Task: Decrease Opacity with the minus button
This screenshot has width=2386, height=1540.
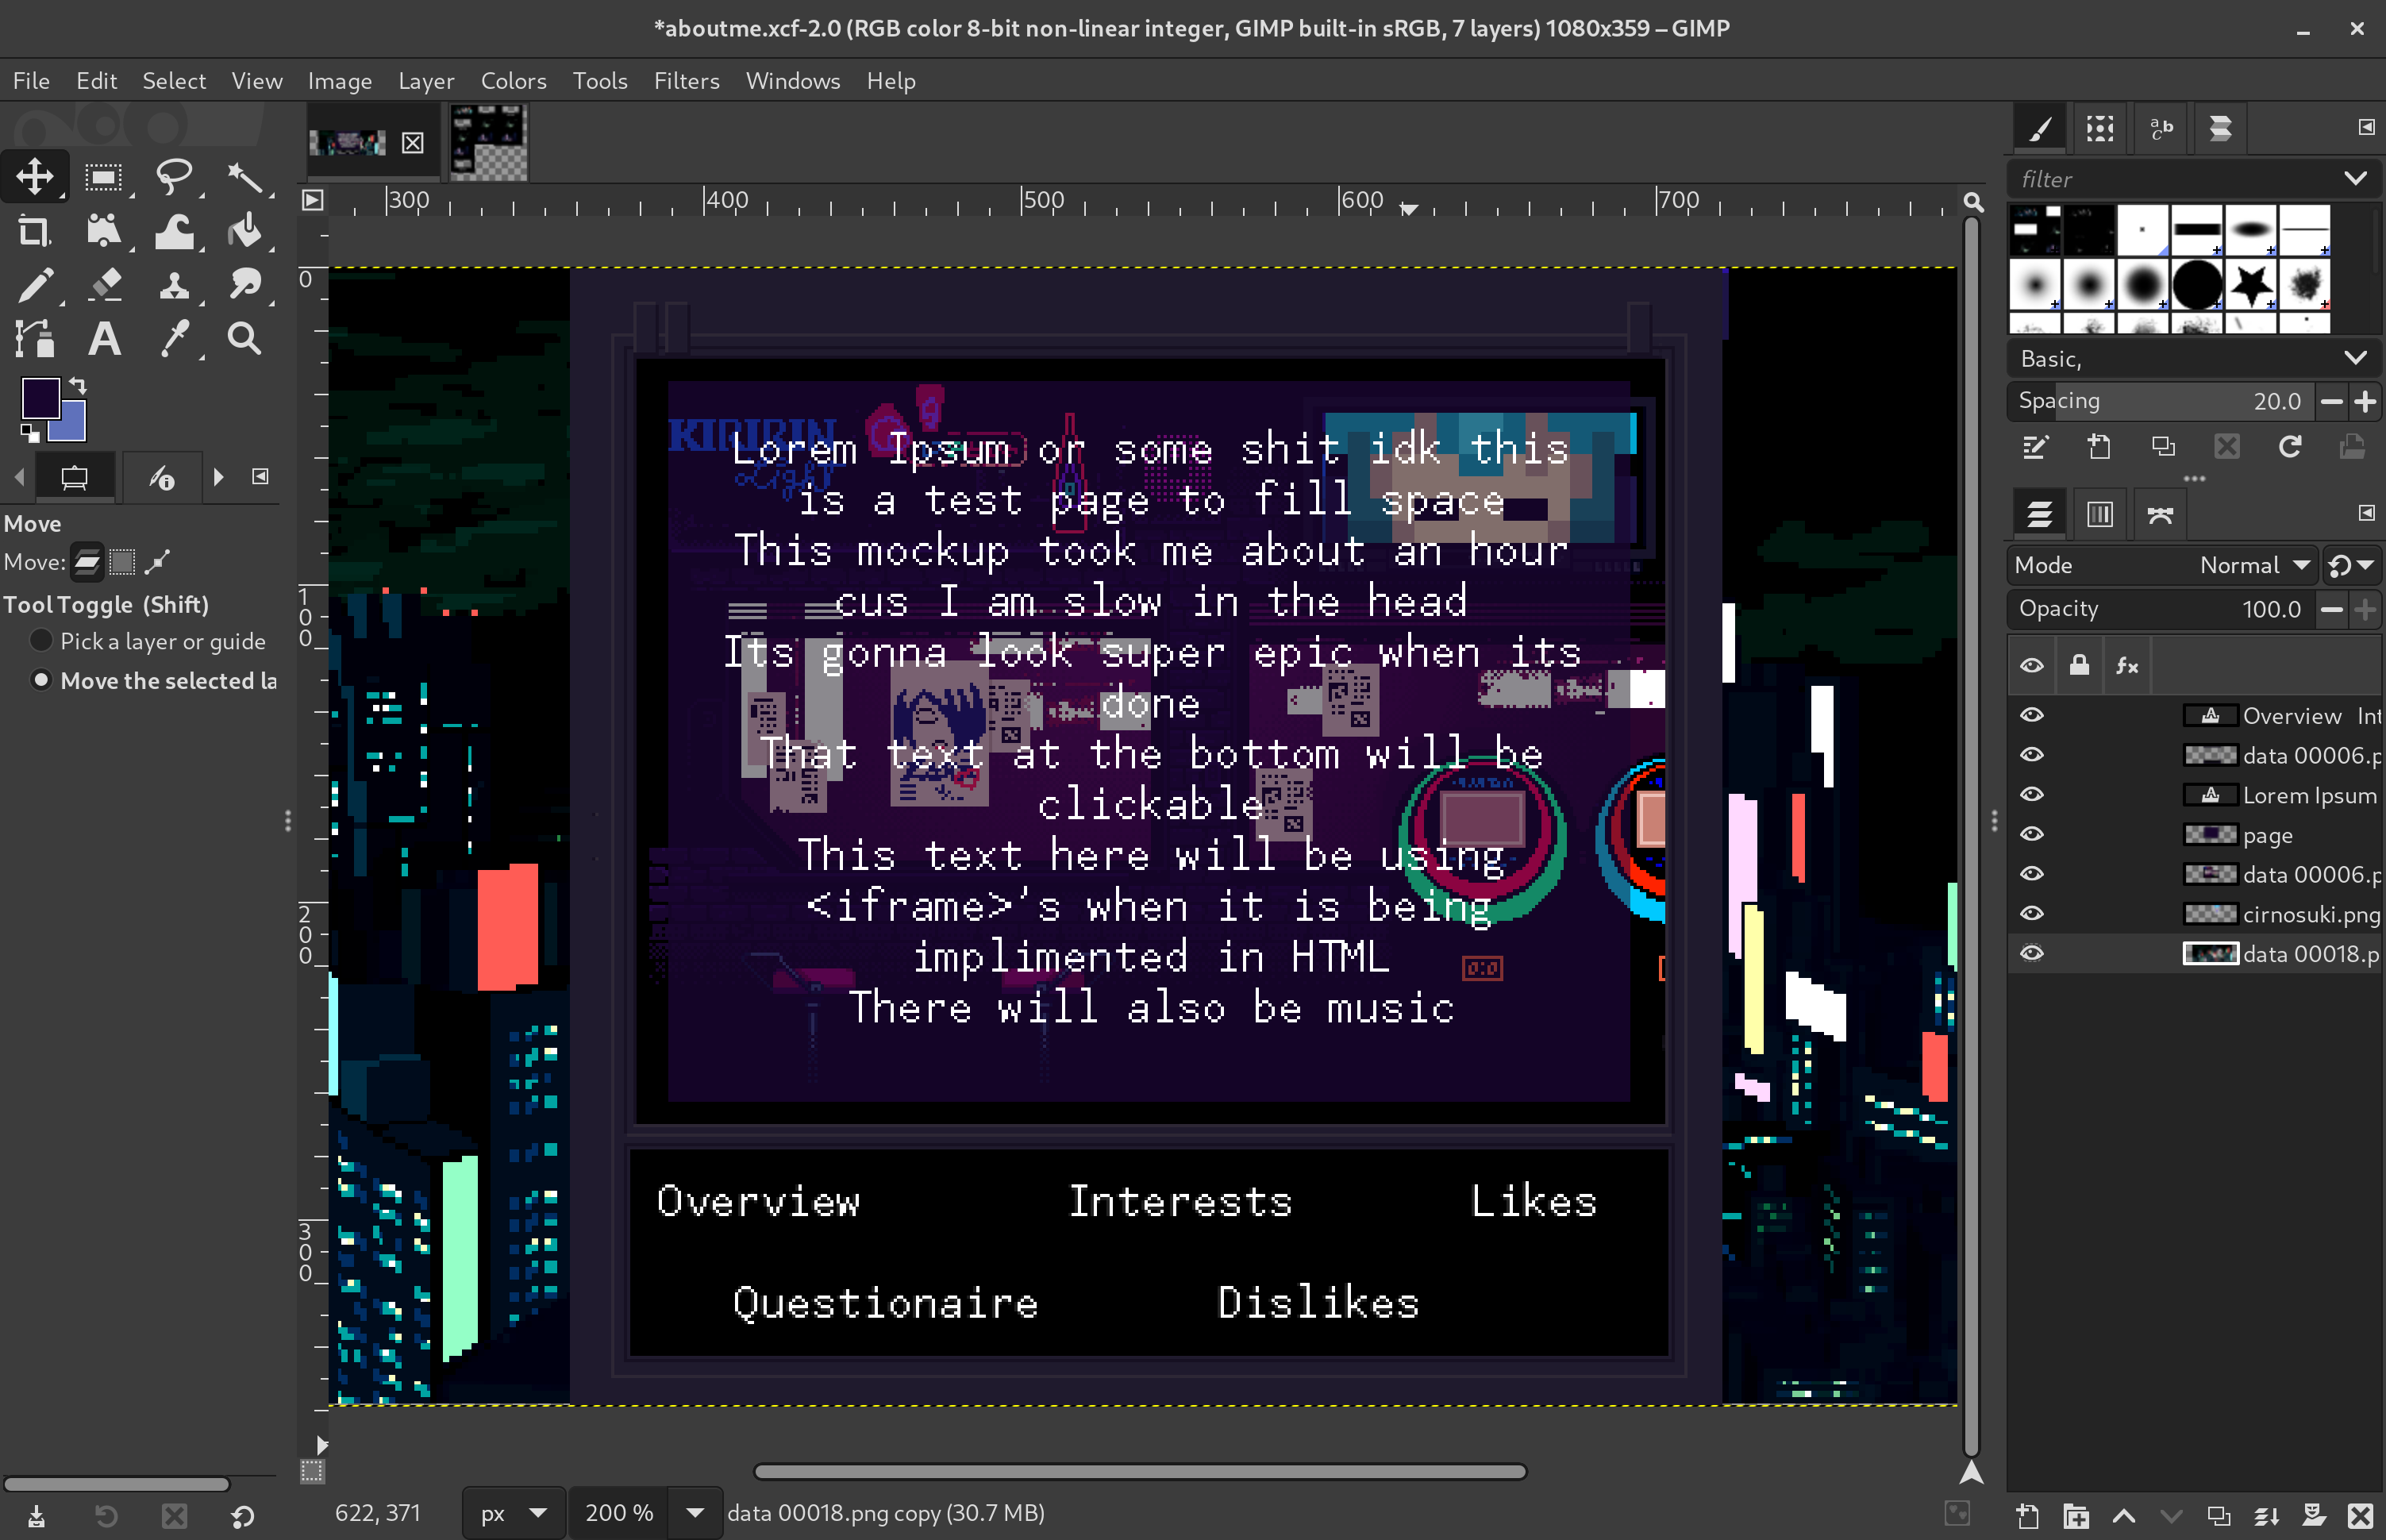Action: (x=2331, y=608)
